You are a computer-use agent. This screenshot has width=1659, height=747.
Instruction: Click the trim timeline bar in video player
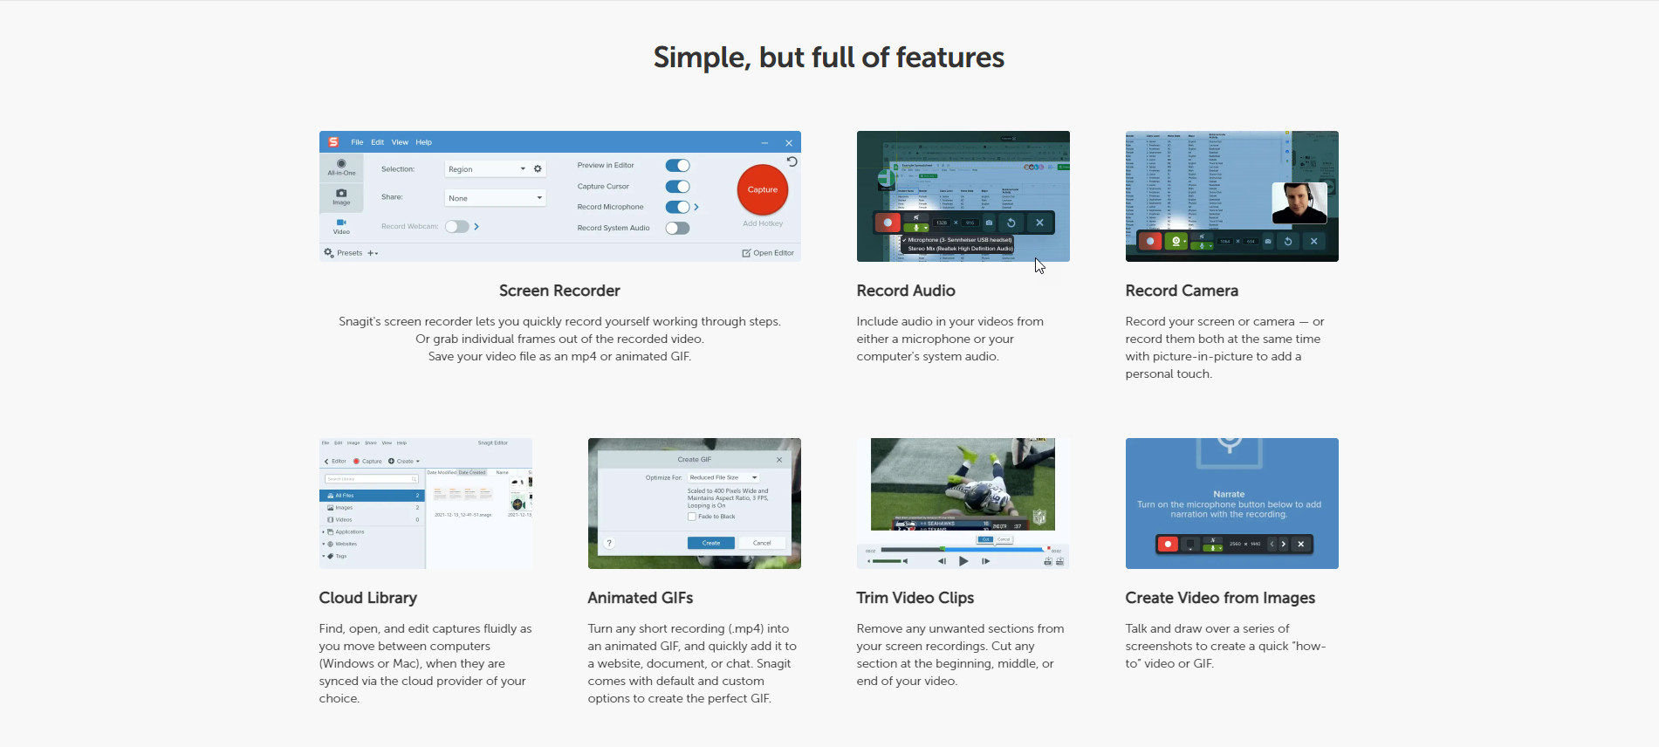click(x=963, y=550)
